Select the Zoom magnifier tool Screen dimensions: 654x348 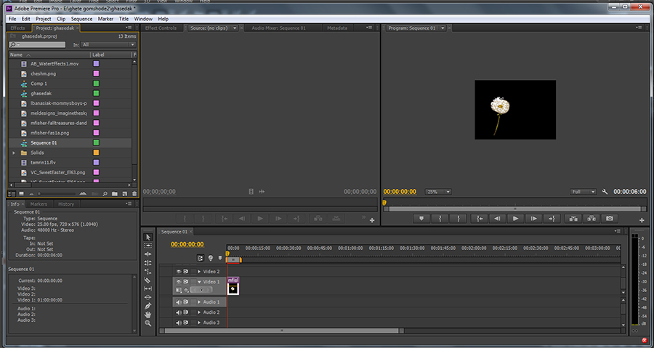click(148, 323)
